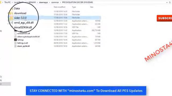This screenshot has width=172, height=96.
Task: Expand the chevron after steamapps breadcrumb
Action: click(49, 2)
